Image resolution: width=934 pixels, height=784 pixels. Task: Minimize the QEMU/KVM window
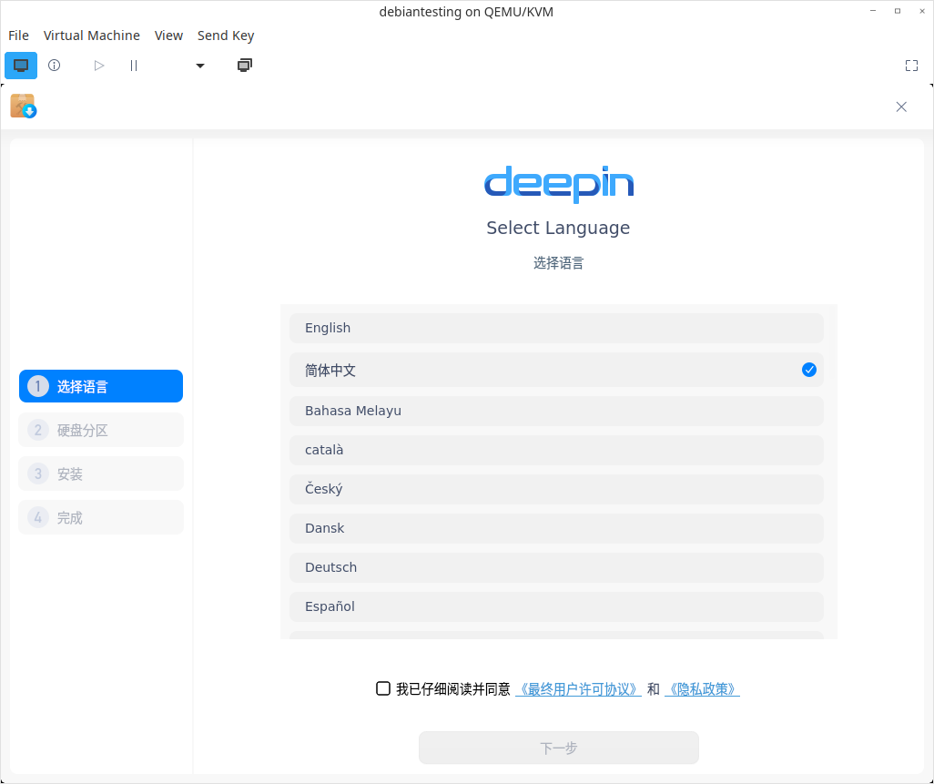pyautogui.click(x=873, y=11)
